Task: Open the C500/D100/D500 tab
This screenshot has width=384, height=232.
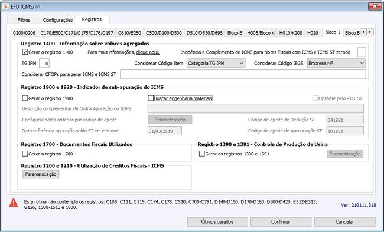Action: (164, 33)
